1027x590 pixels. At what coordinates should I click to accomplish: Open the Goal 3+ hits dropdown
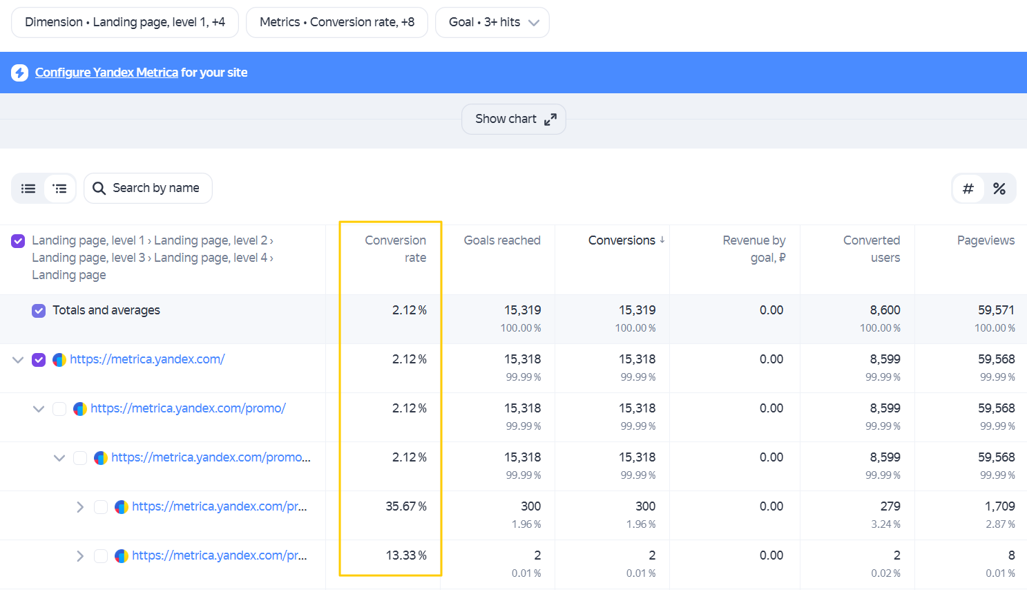(492, 22)
